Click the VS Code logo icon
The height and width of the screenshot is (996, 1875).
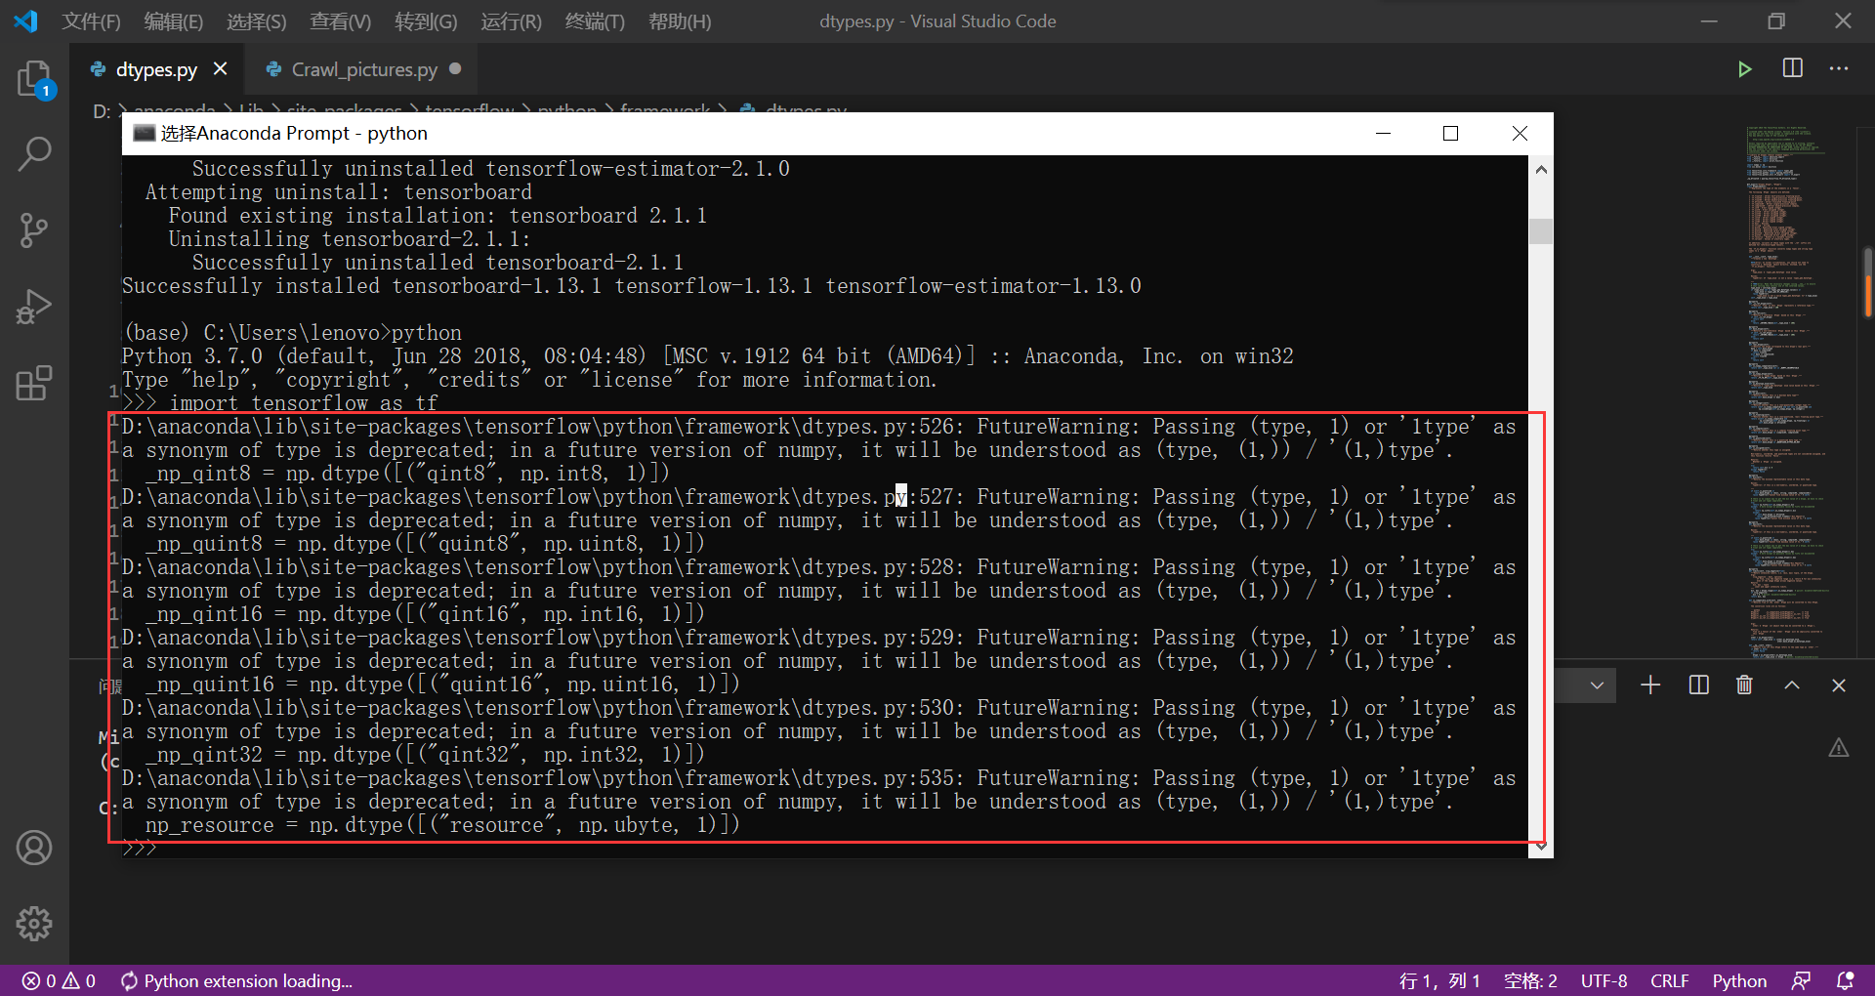[x=26, y=21]
